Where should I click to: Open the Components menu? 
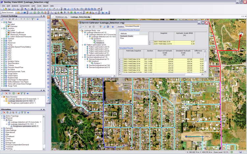25,6
